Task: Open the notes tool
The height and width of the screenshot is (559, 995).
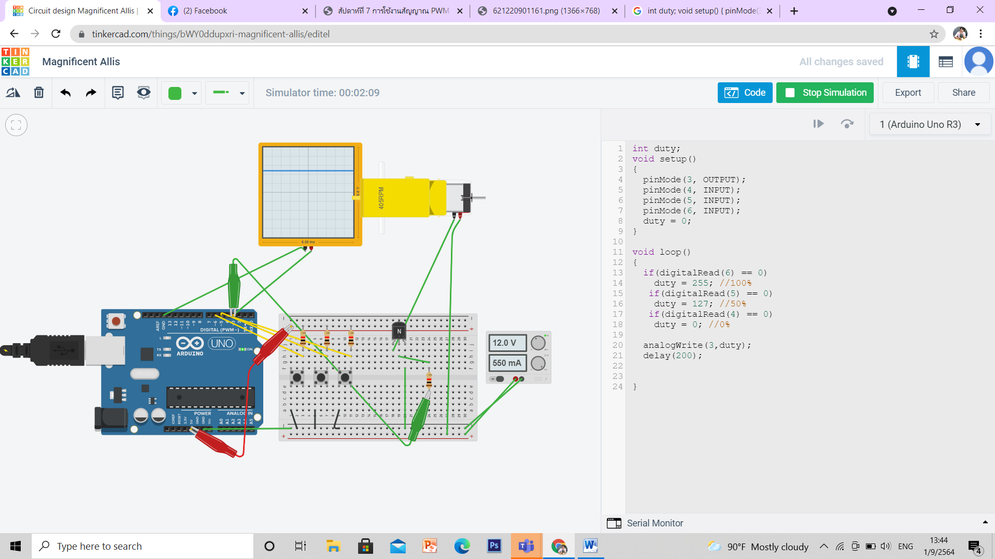Action: (x=118, y=93)
